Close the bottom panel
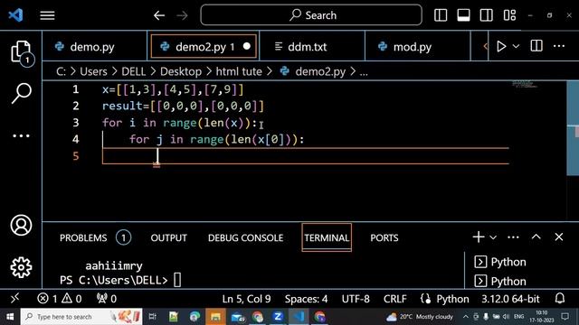This screenshot has height=325, width=579. 559,237
